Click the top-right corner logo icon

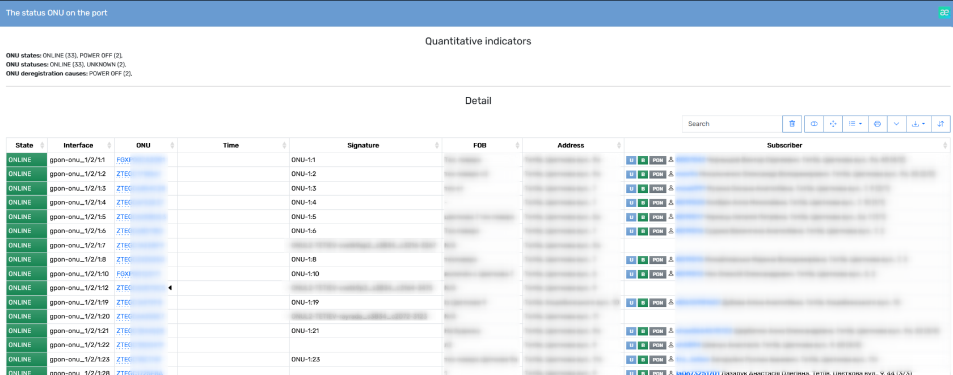[944, 12]
